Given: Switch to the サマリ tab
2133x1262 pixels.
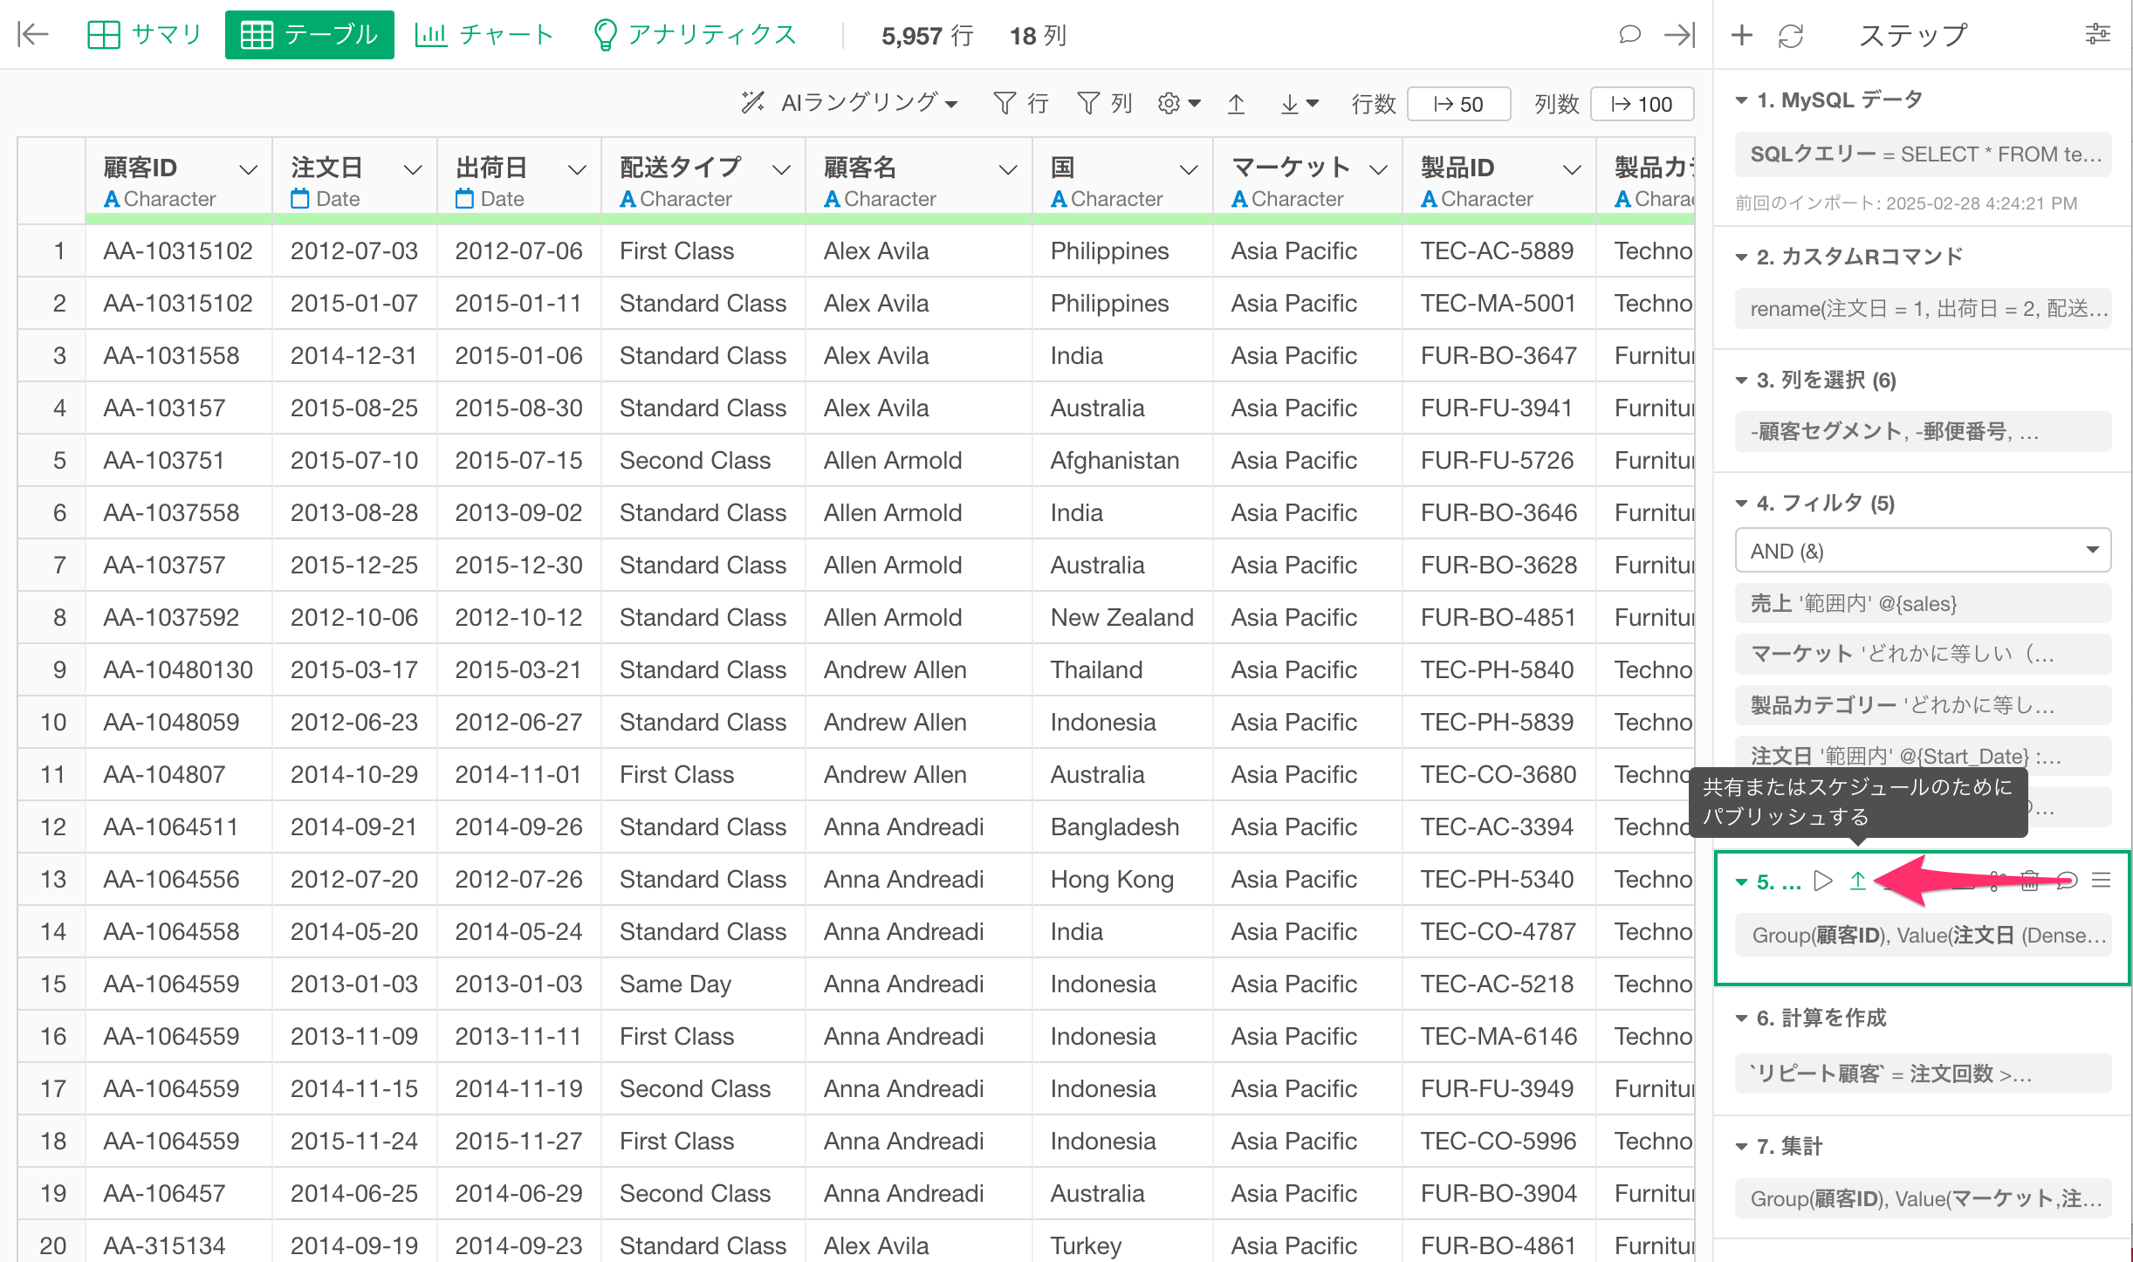Looking at the screenshot, I should point(145,35).
